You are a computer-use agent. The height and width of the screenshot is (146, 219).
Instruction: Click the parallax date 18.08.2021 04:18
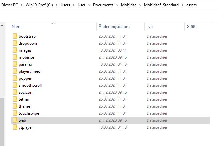point(113,64)
